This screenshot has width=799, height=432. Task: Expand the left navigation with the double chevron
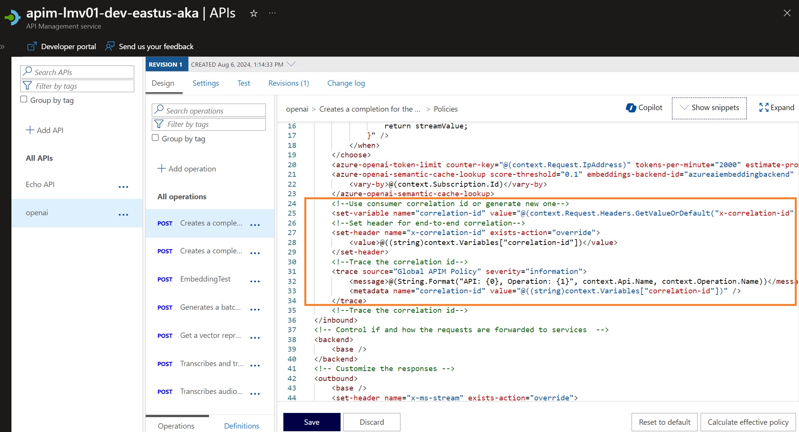click(x=3, y=46)
